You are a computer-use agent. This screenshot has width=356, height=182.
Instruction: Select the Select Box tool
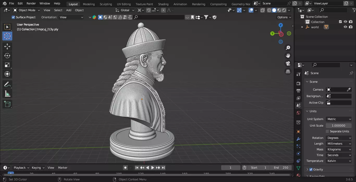[7, 27]
